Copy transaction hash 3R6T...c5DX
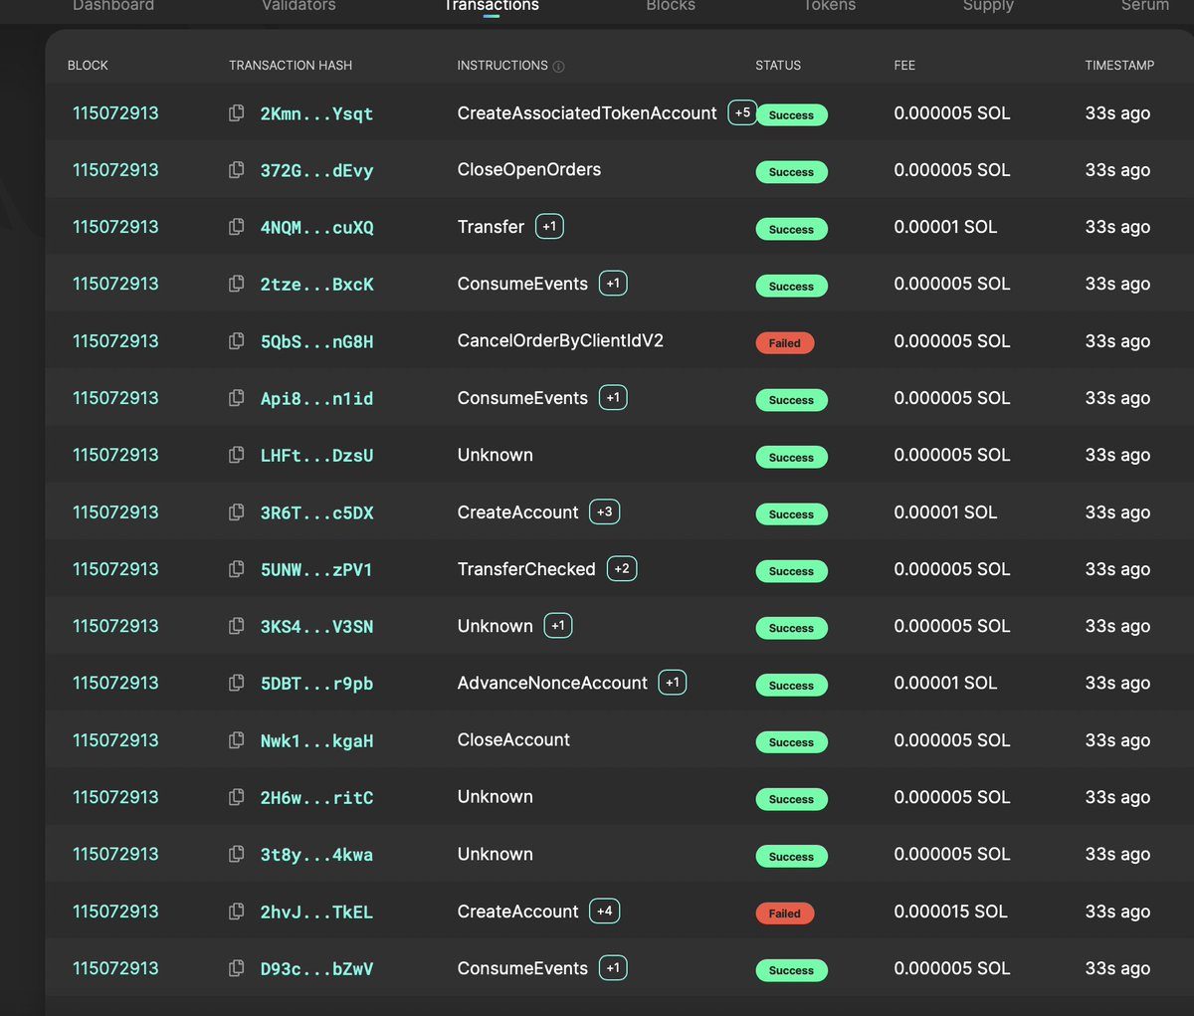Screen dimensions: 1194x1016 (237, 512)
